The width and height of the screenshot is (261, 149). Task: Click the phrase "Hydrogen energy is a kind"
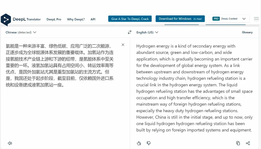coord(161,46)
